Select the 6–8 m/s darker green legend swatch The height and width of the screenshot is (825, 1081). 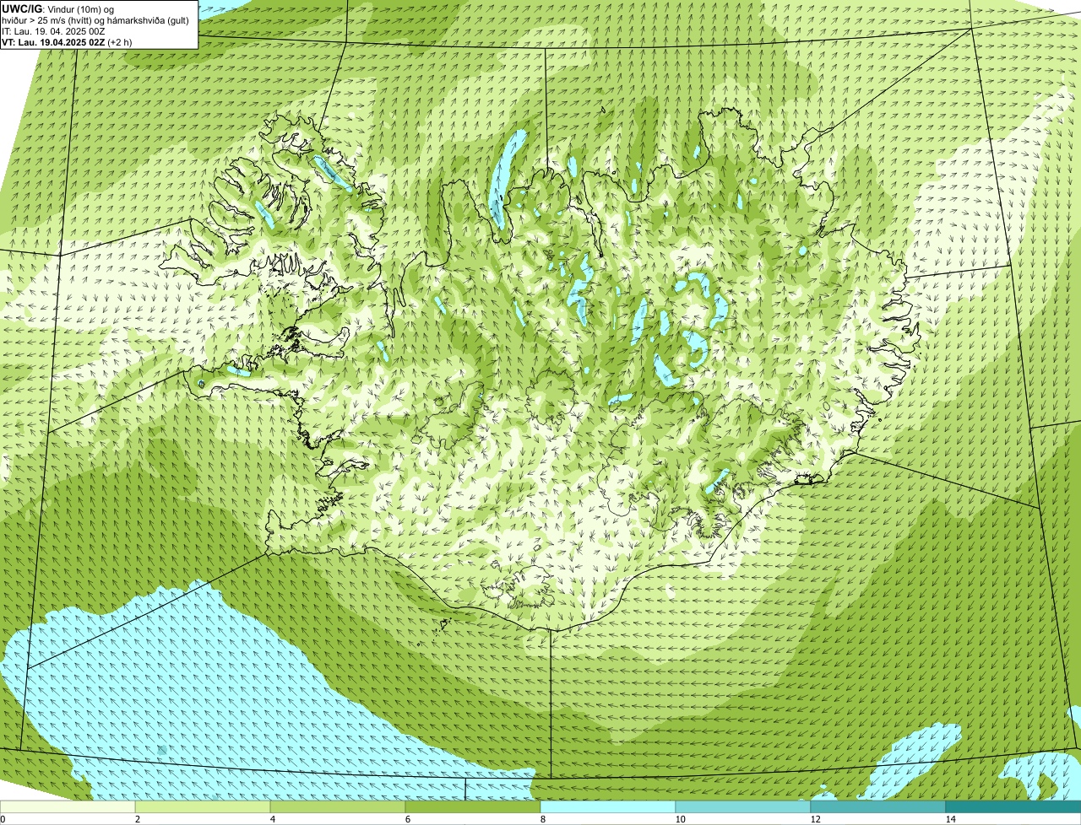473,807
